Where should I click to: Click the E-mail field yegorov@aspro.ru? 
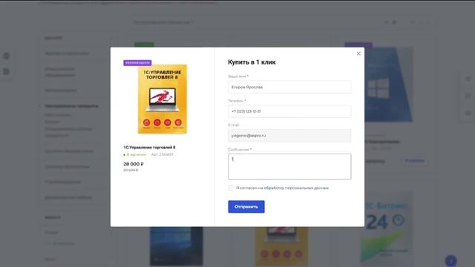pyautogui.click(x=289, y=136)
